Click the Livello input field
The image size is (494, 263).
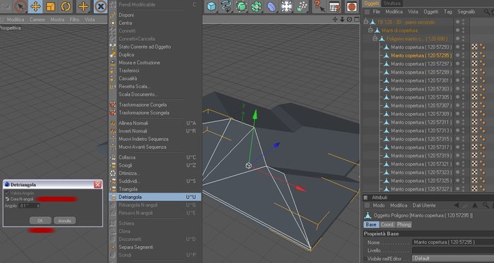453,250
